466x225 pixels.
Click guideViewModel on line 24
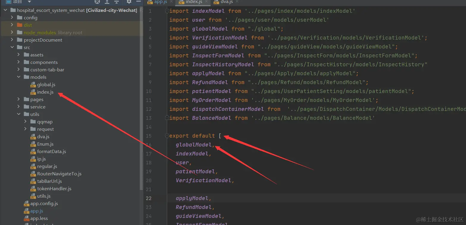pyautogui.click(x=199, y=216)
